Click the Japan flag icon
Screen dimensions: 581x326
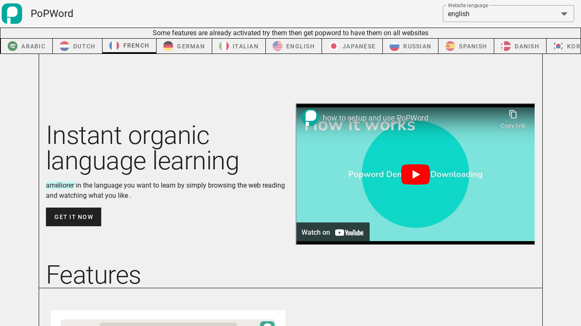333,46
